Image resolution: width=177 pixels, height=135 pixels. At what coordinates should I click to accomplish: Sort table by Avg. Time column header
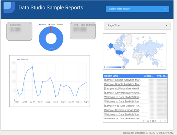pyautogui.click(x=162, y=76)
